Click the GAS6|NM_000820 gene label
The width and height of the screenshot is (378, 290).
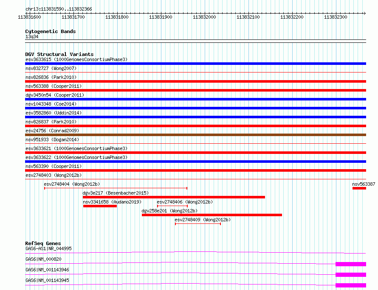[x=43, y=259]
